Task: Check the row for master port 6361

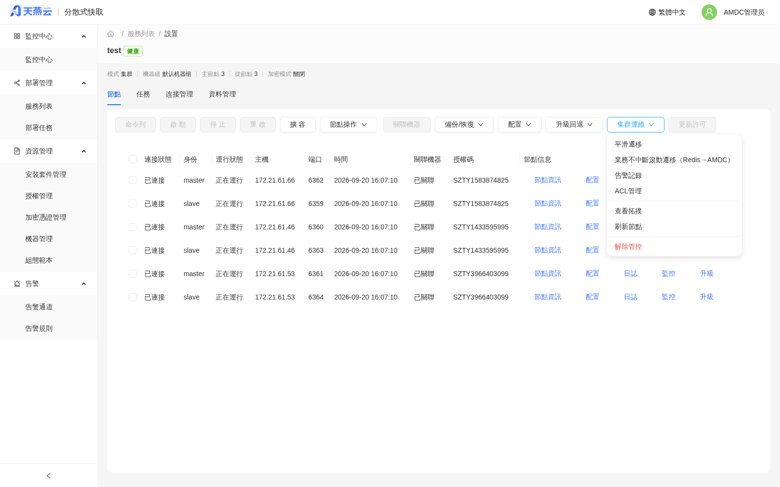Action: [x=133, y=274]
